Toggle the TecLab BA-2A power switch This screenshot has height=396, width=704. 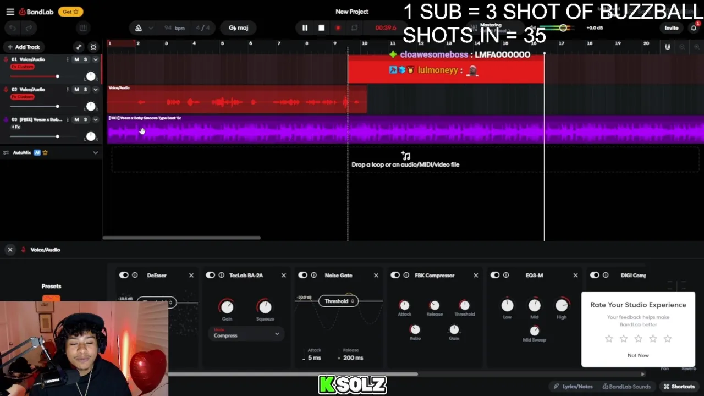click(211, 276)
